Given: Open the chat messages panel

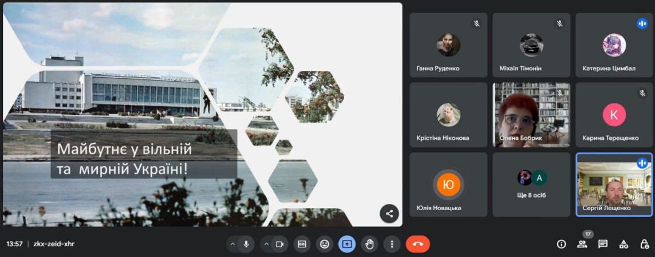Looking at the screenshot, I should 603,244.
